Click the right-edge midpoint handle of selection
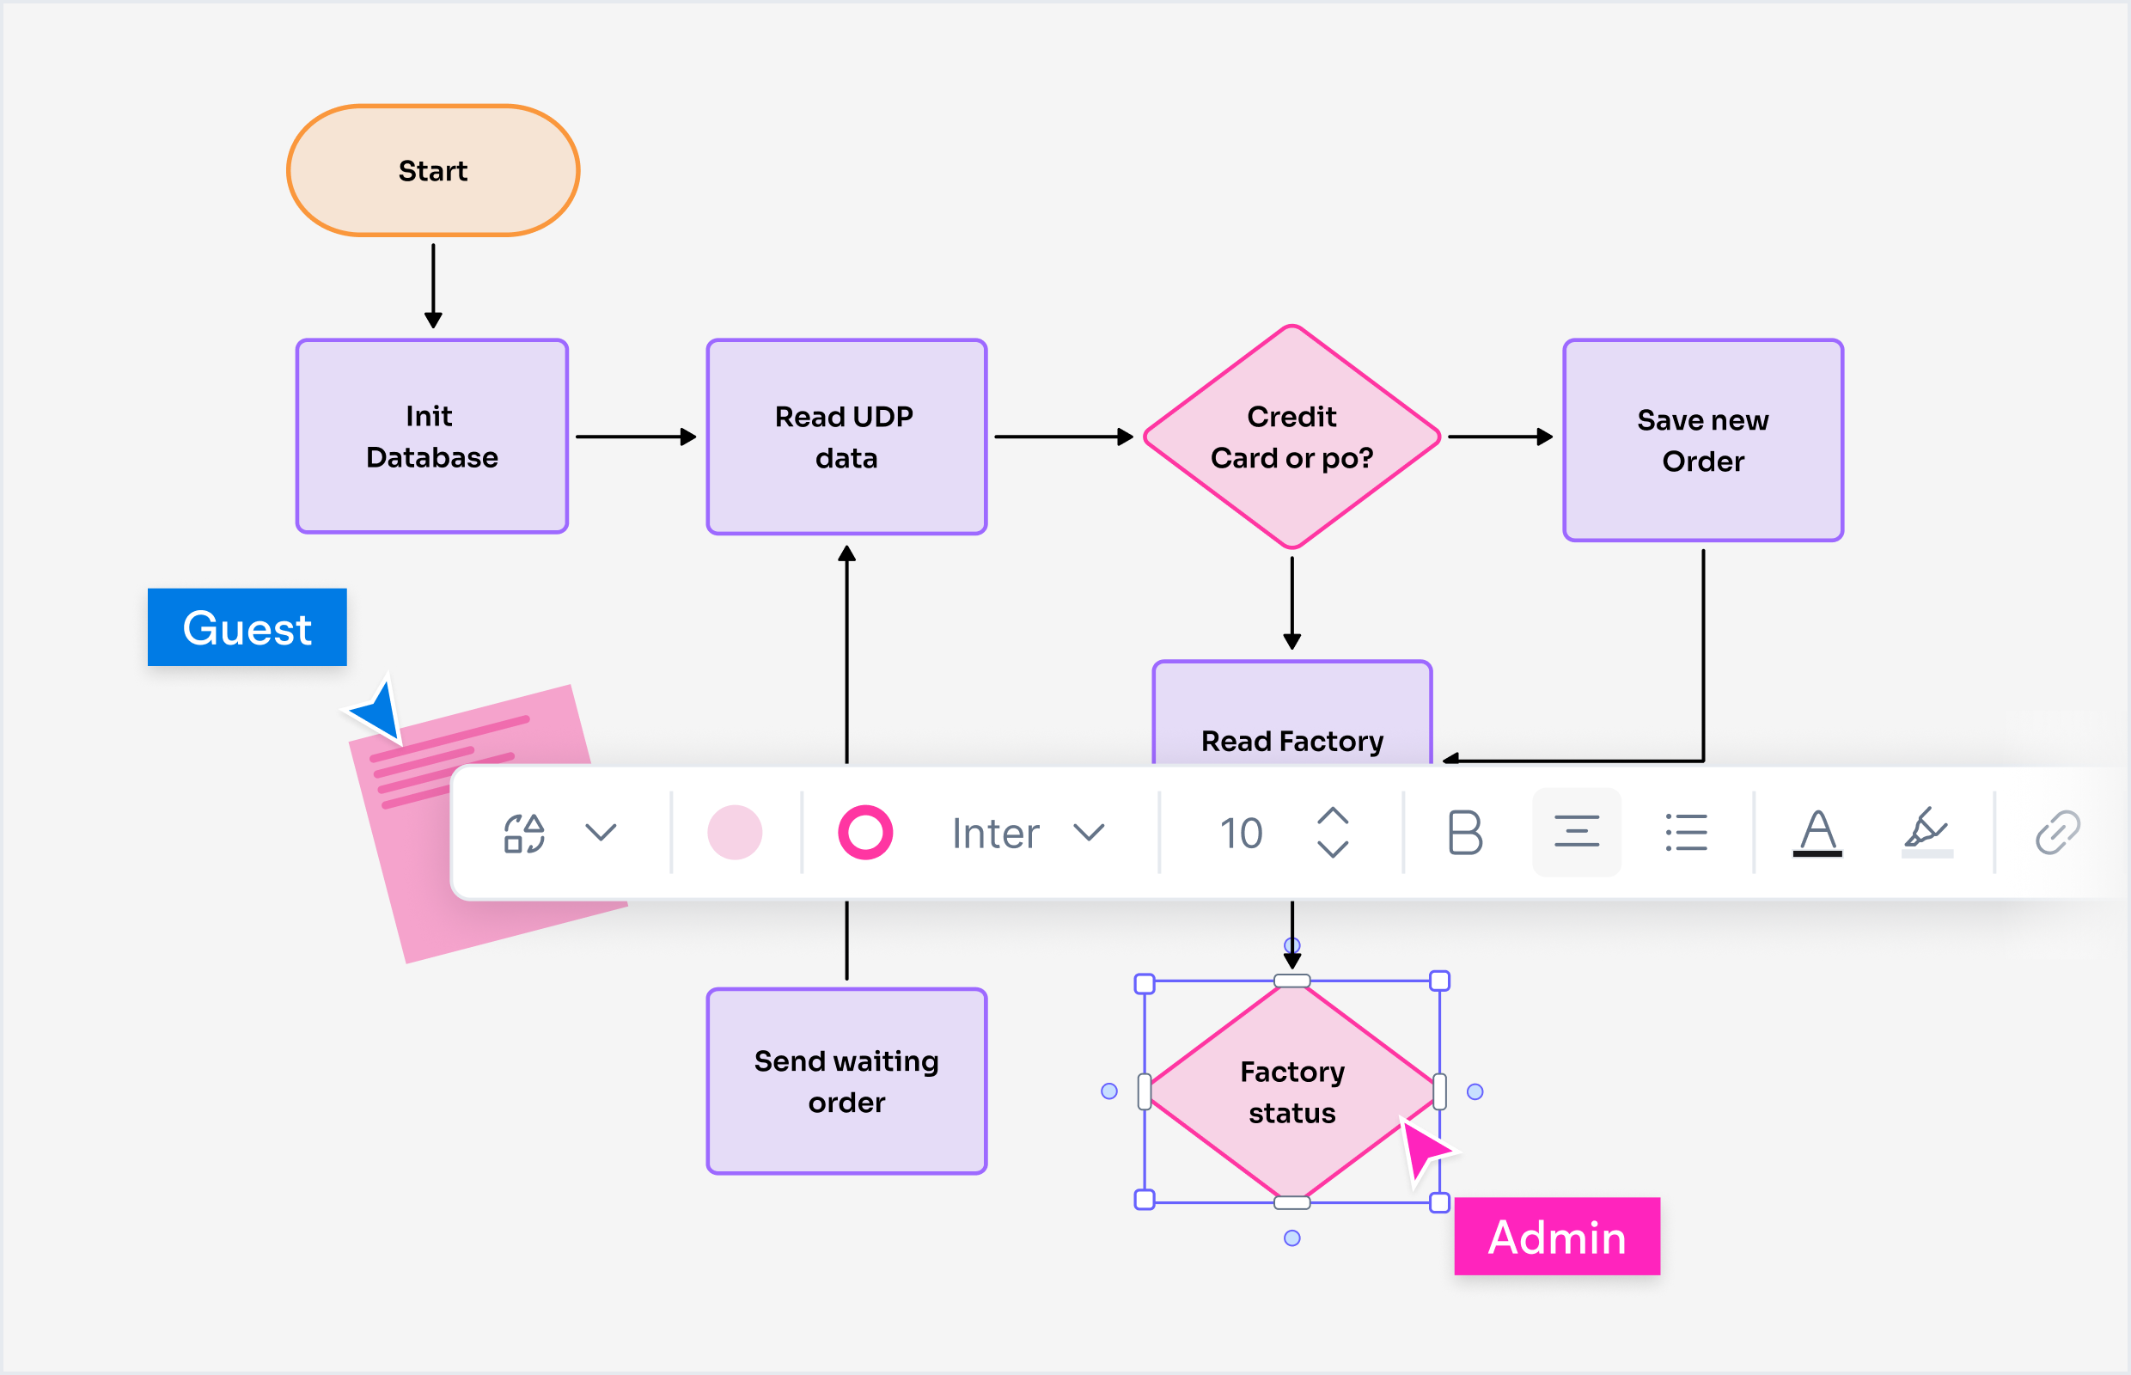Image resolution: width=2131 pixels, height=1375 pixels. [x=1440, y=1091]
